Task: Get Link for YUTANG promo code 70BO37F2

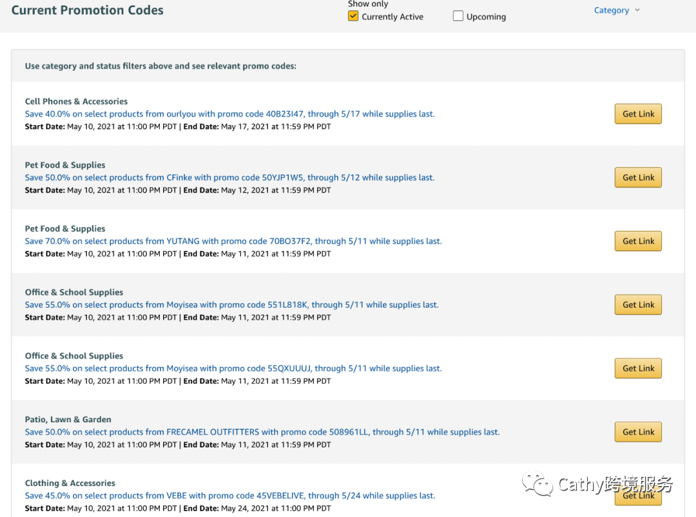Action: point(638,241)
